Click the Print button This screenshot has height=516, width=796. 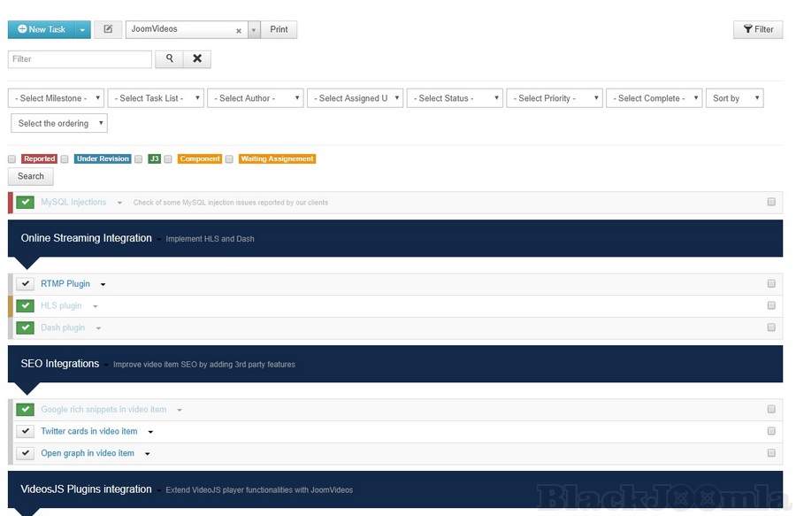279,29
